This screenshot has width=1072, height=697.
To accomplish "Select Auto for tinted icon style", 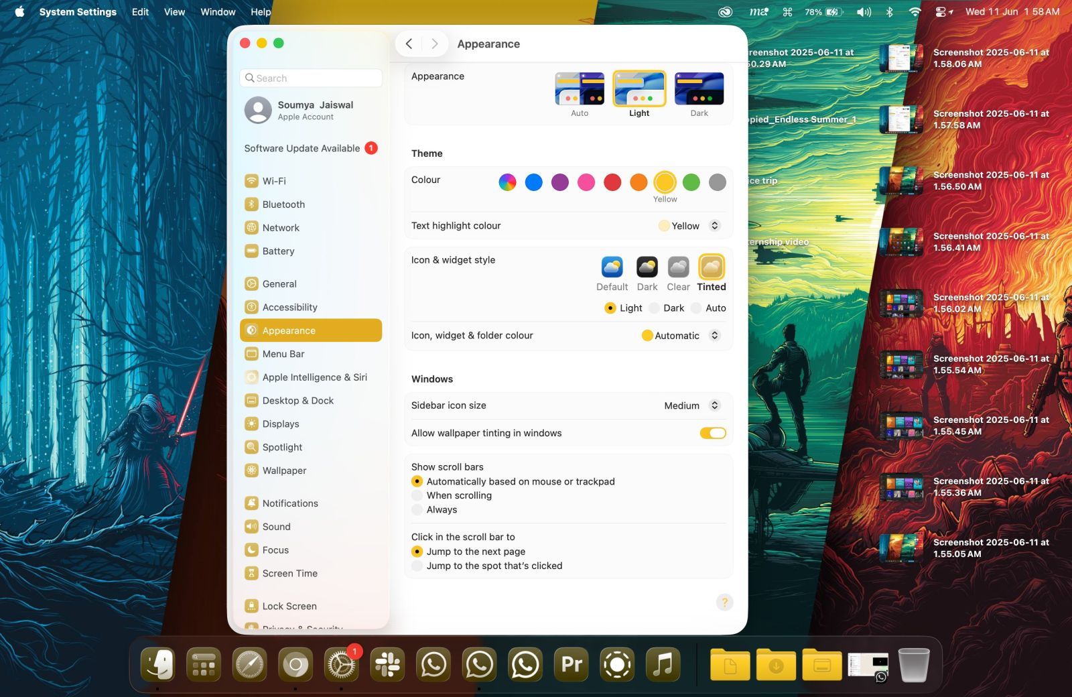I will 709,308.
